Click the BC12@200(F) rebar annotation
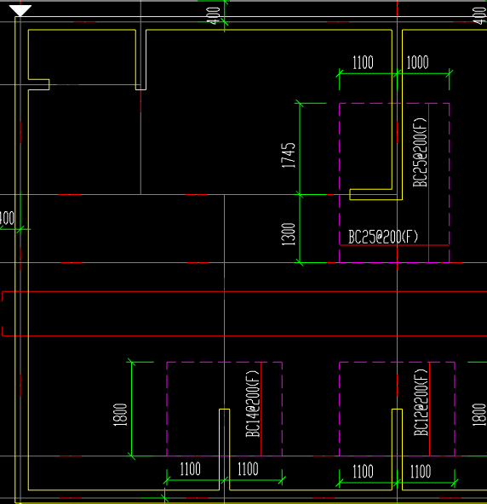Image resolution: width=487 pixels, height=504 pixels. (x=421, y=403)
